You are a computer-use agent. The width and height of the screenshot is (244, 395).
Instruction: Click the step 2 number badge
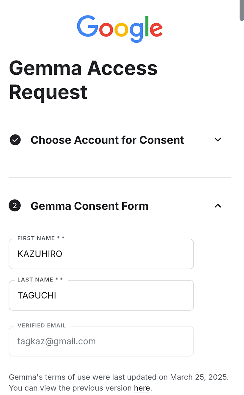coord(15,206)
